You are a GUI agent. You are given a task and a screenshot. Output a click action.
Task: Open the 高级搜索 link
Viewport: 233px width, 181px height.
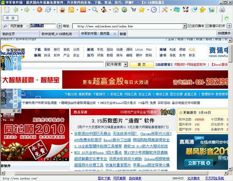click(x=164, y=64)
